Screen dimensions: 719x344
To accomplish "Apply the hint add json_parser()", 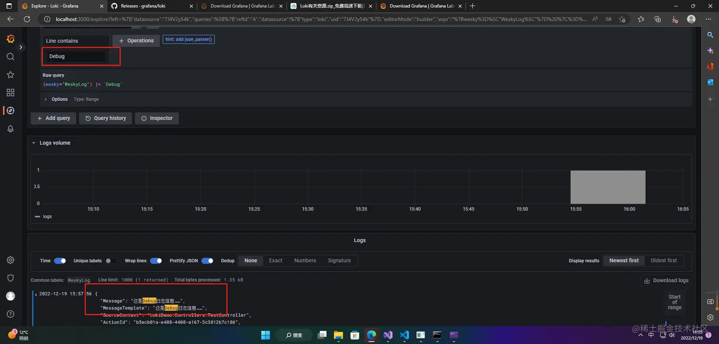I will [x=189, y=39].
